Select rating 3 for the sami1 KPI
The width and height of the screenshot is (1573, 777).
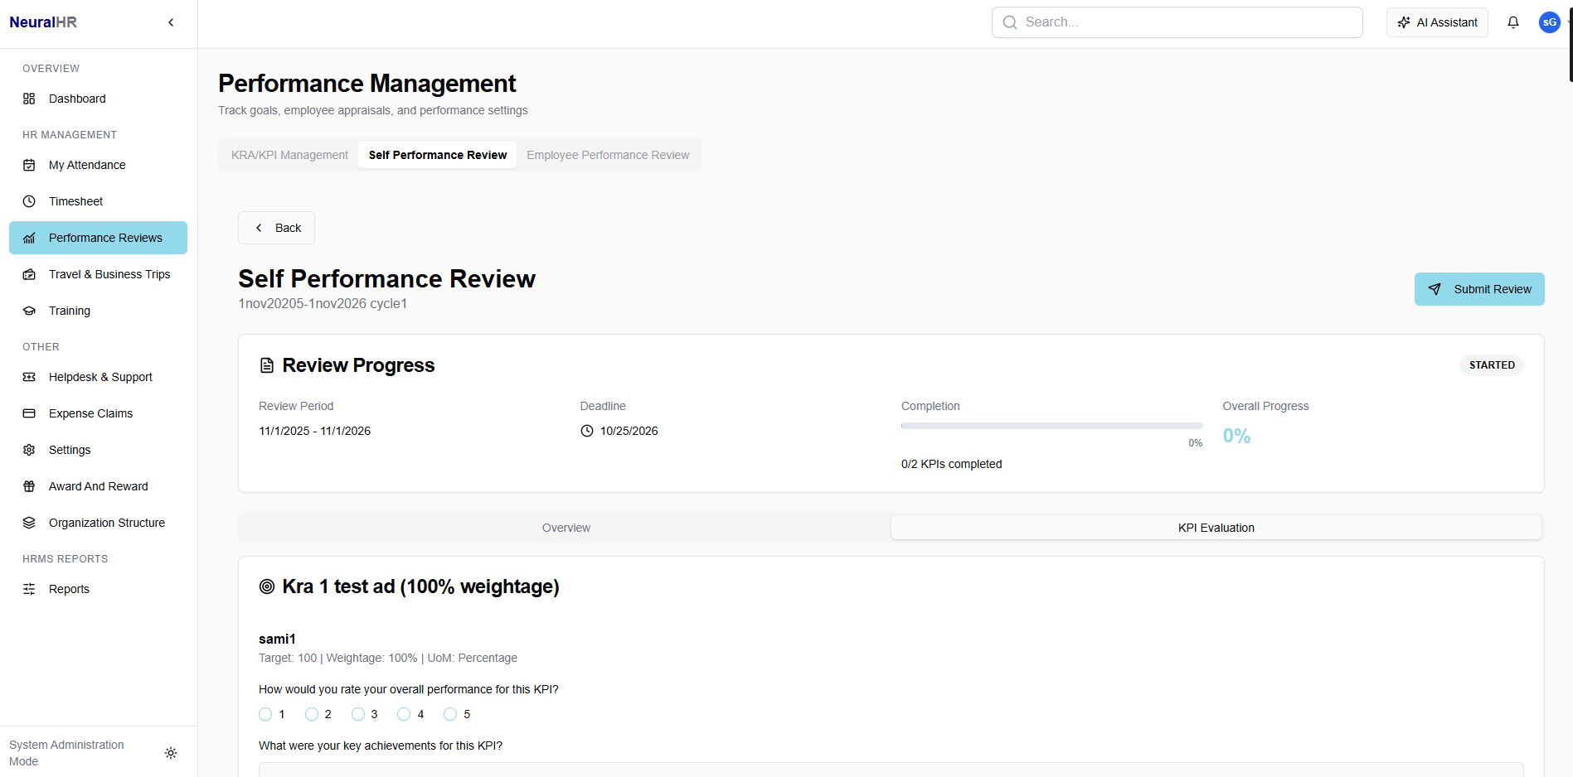pyautogui.click(x=358, y=713)
